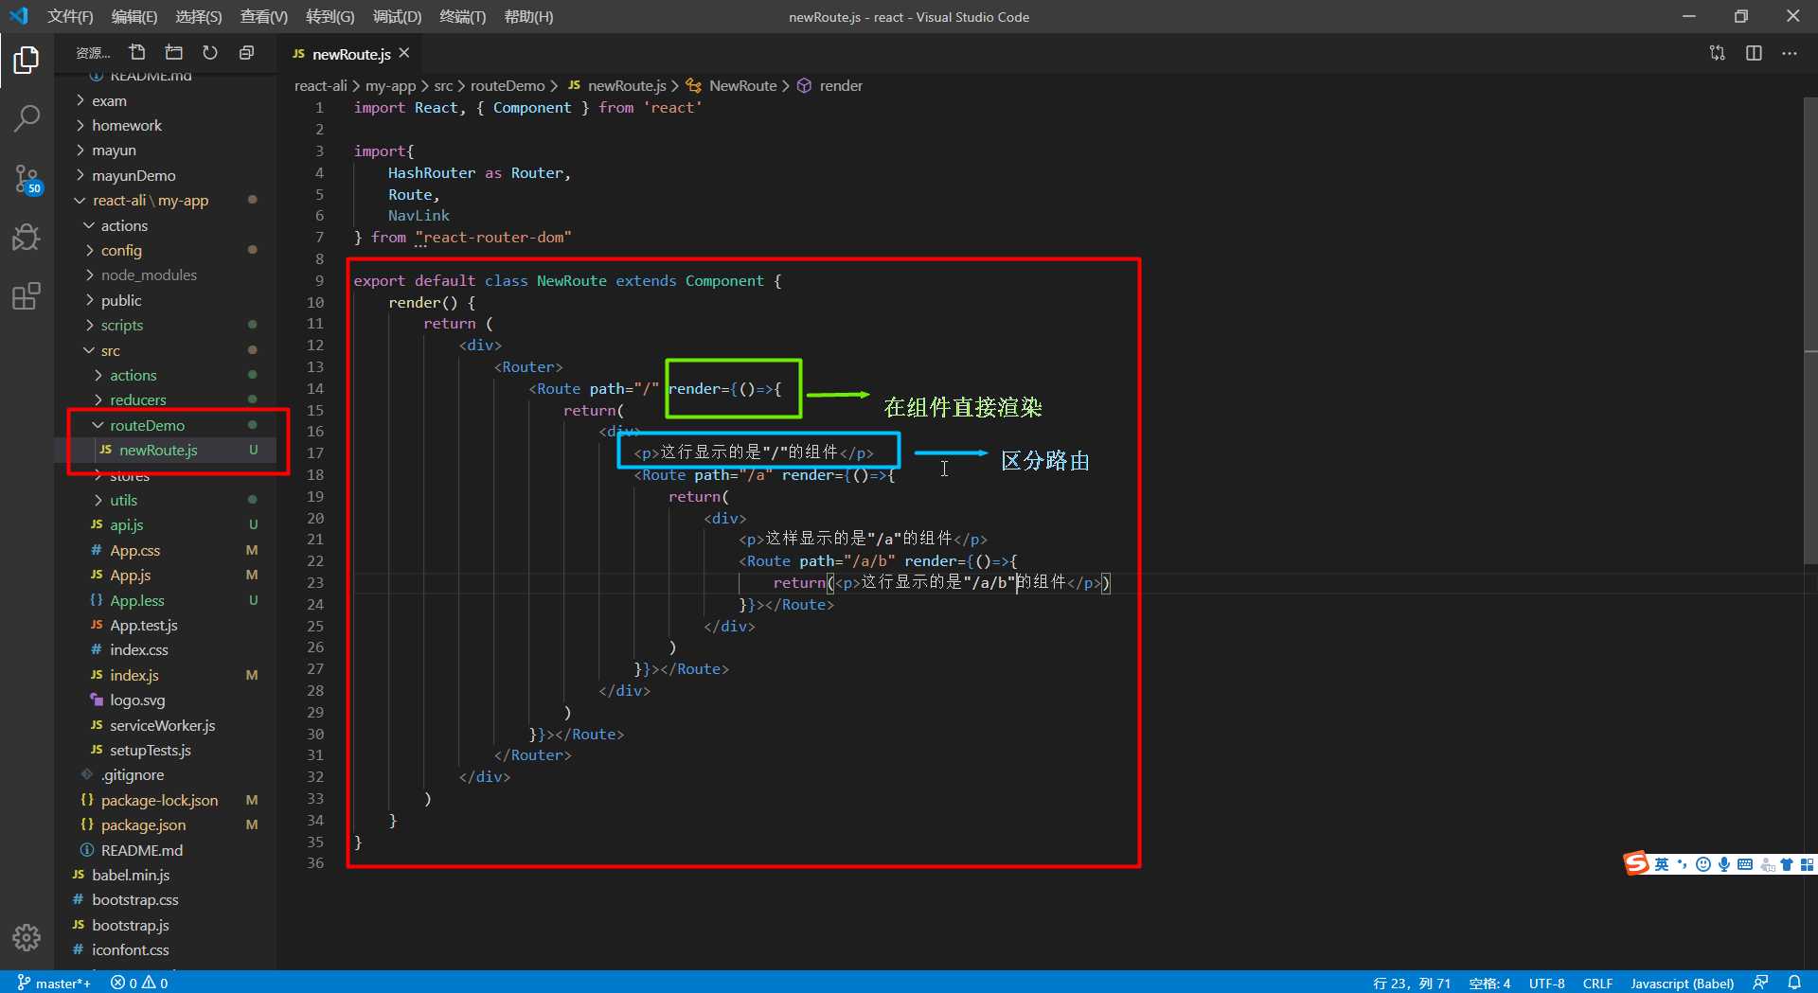Screen dimensions: 1818x993
Task: Expand the homework folder
Action: coord(166,125)
